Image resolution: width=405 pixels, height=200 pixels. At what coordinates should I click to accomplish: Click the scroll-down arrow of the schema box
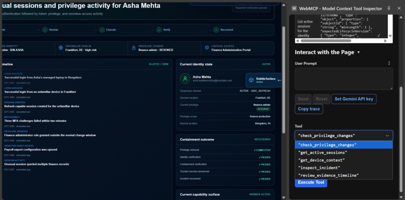pyautogui.click(x=390, y=36)
